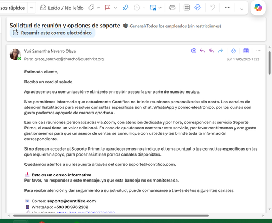Click date Lun 11/05/2026 15:22
This screenshot has height=223, width=272.
point(243,59)
